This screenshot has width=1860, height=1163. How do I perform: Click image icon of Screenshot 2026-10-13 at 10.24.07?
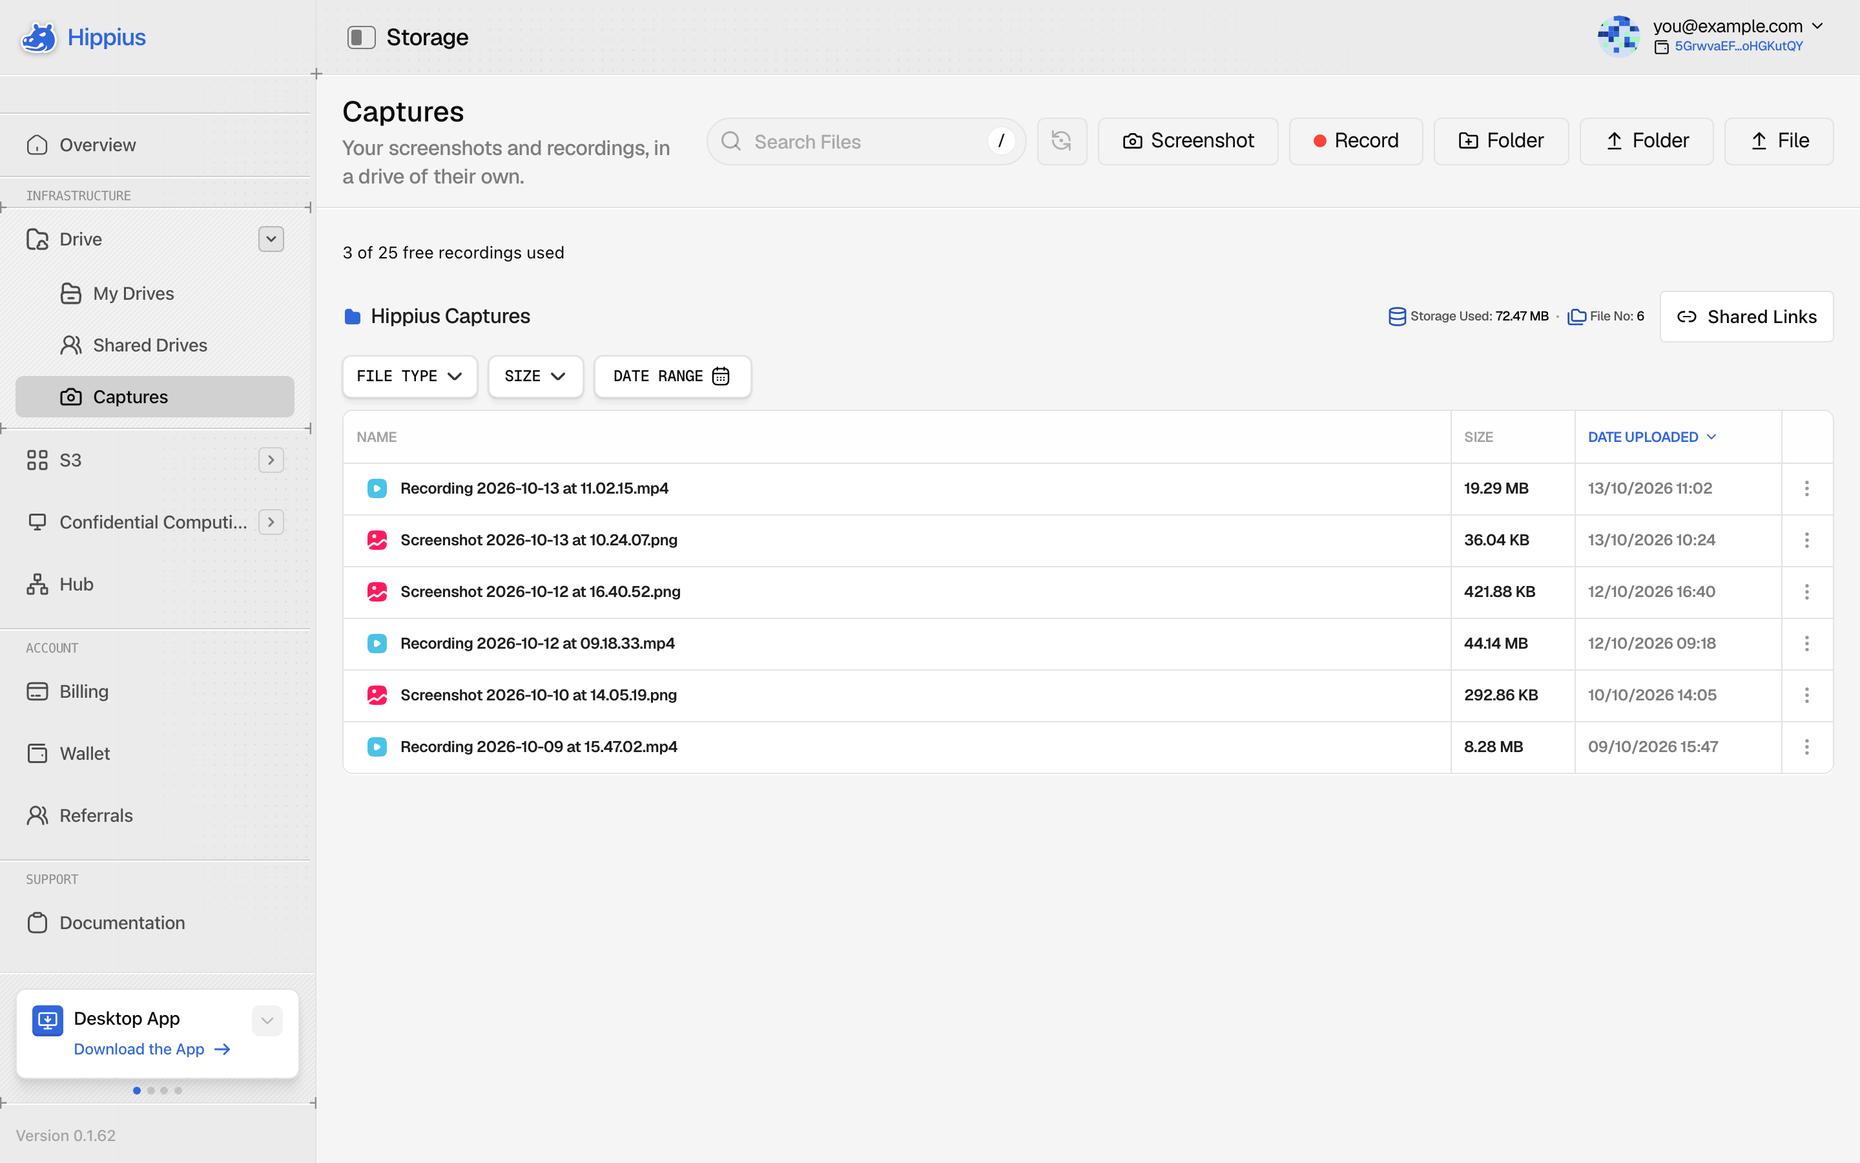tap(377, 540)
